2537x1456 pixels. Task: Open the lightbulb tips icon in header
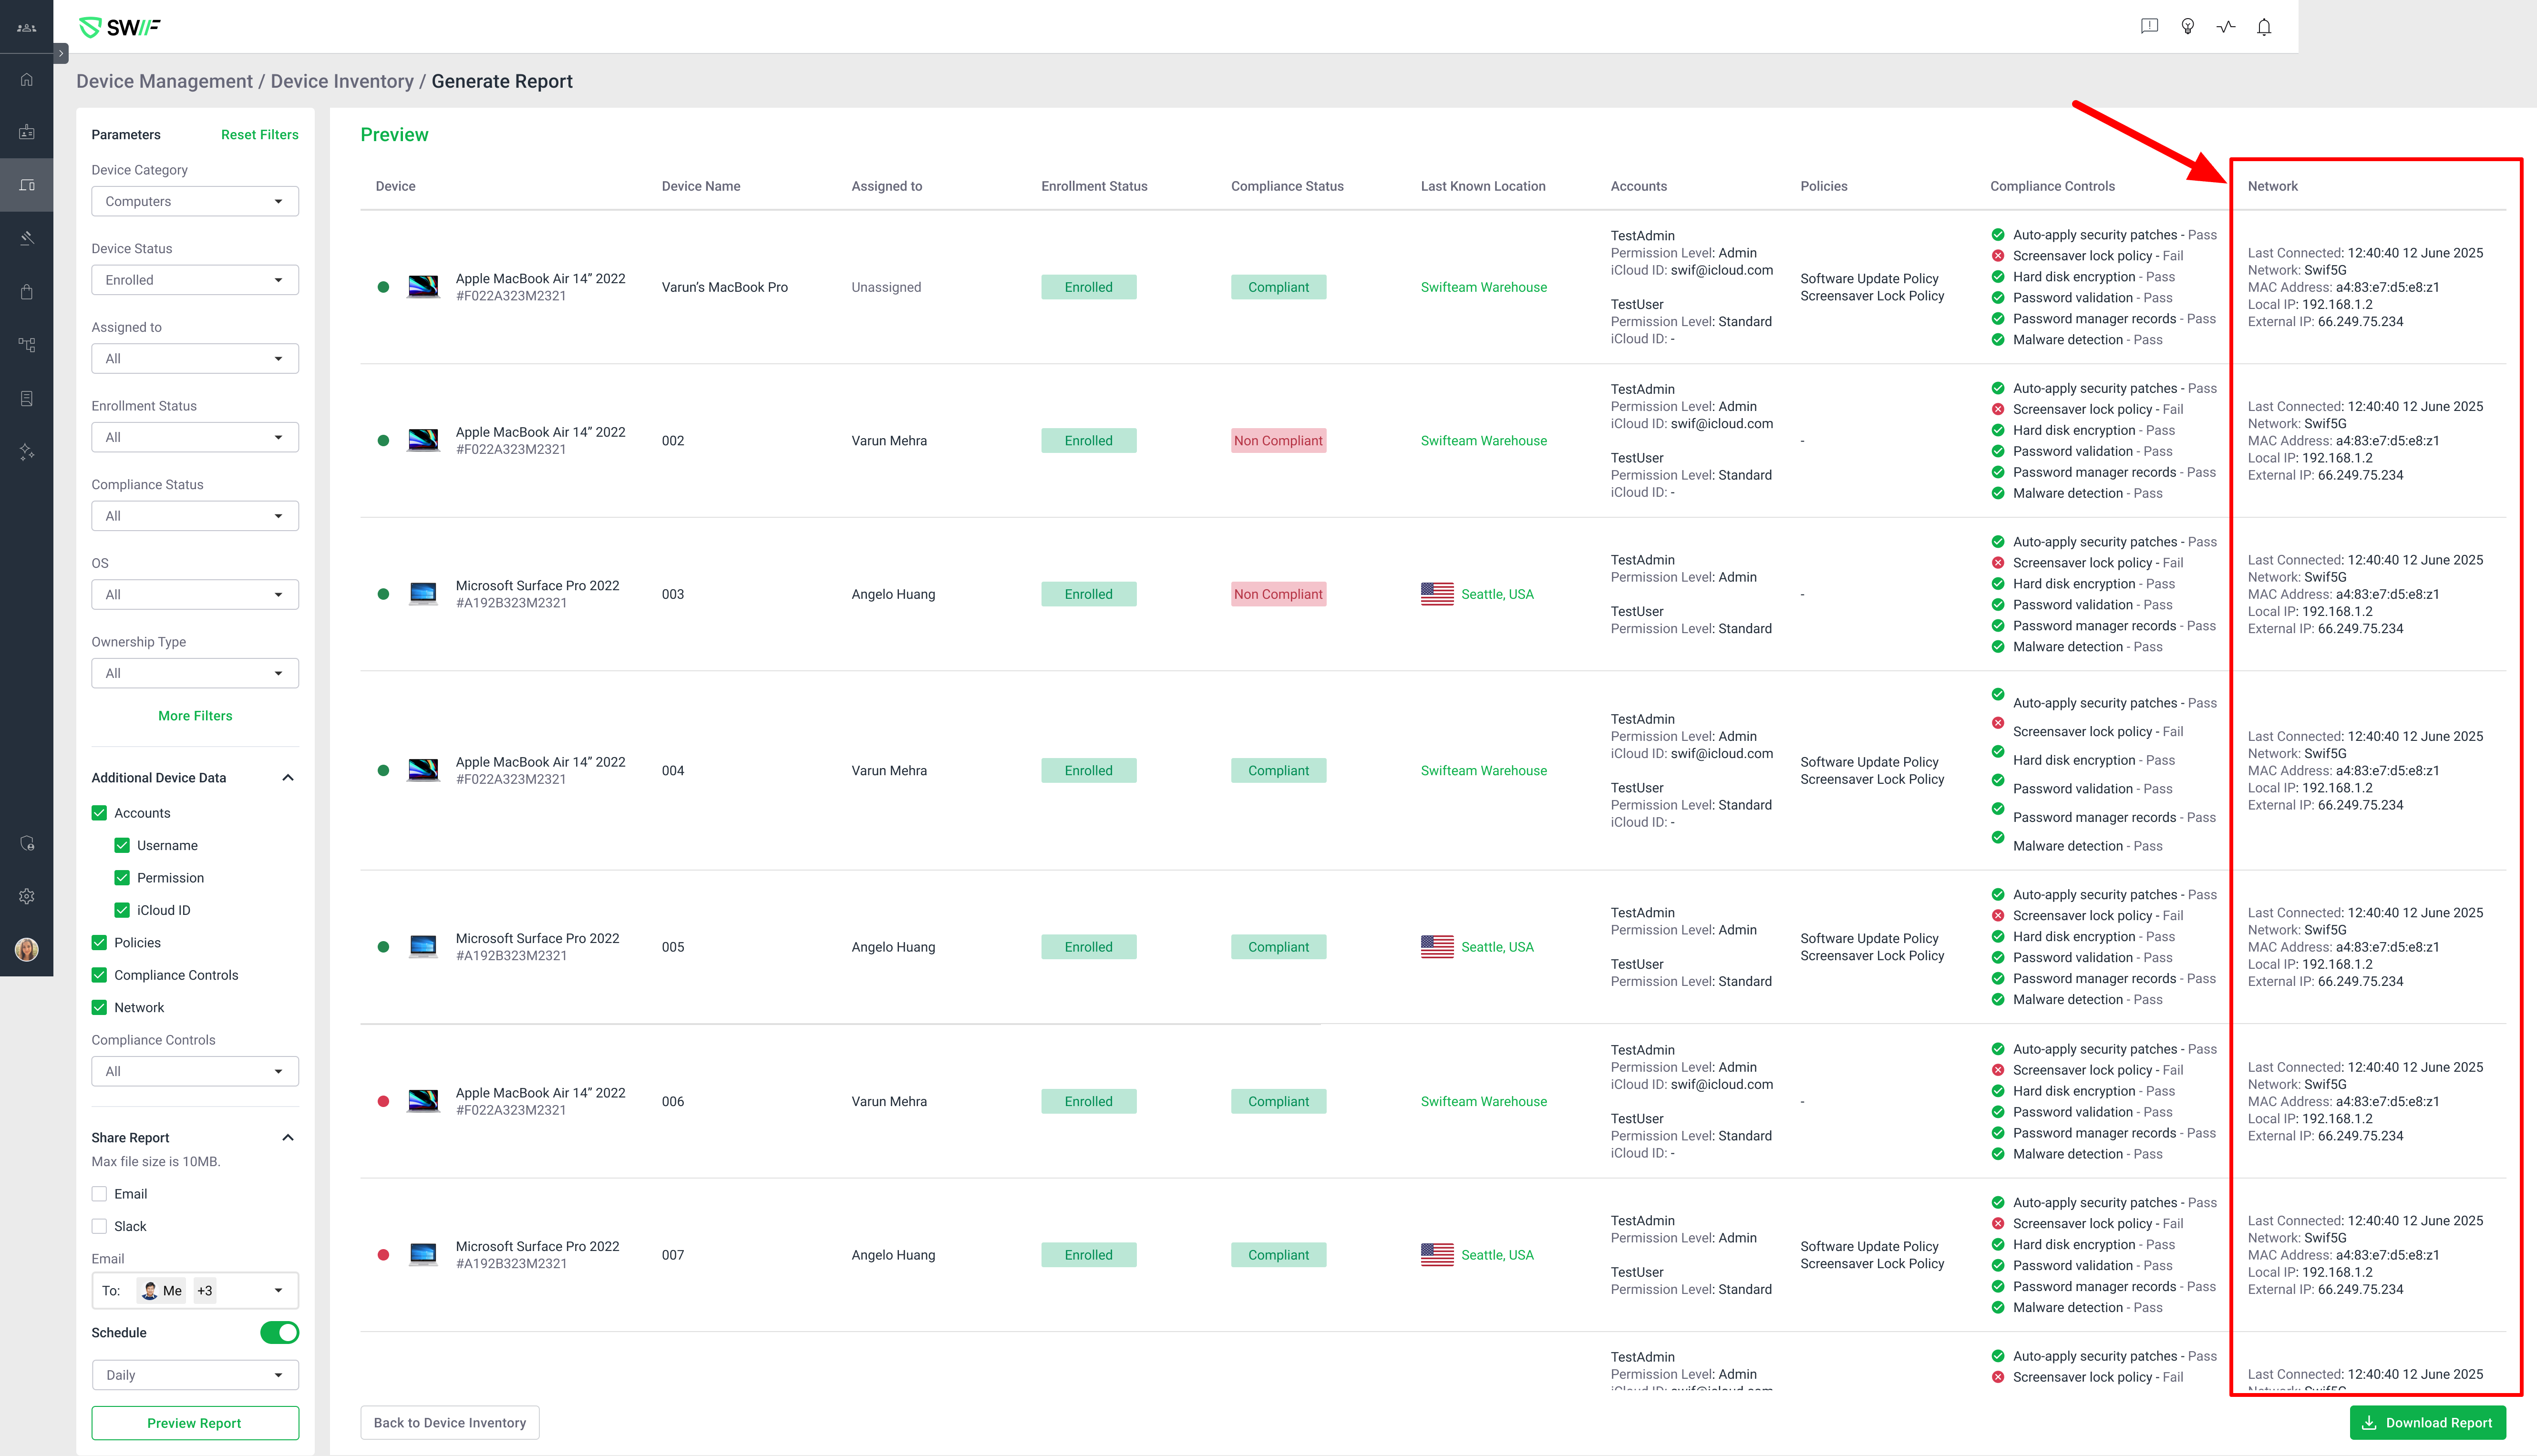point(2188,27)
